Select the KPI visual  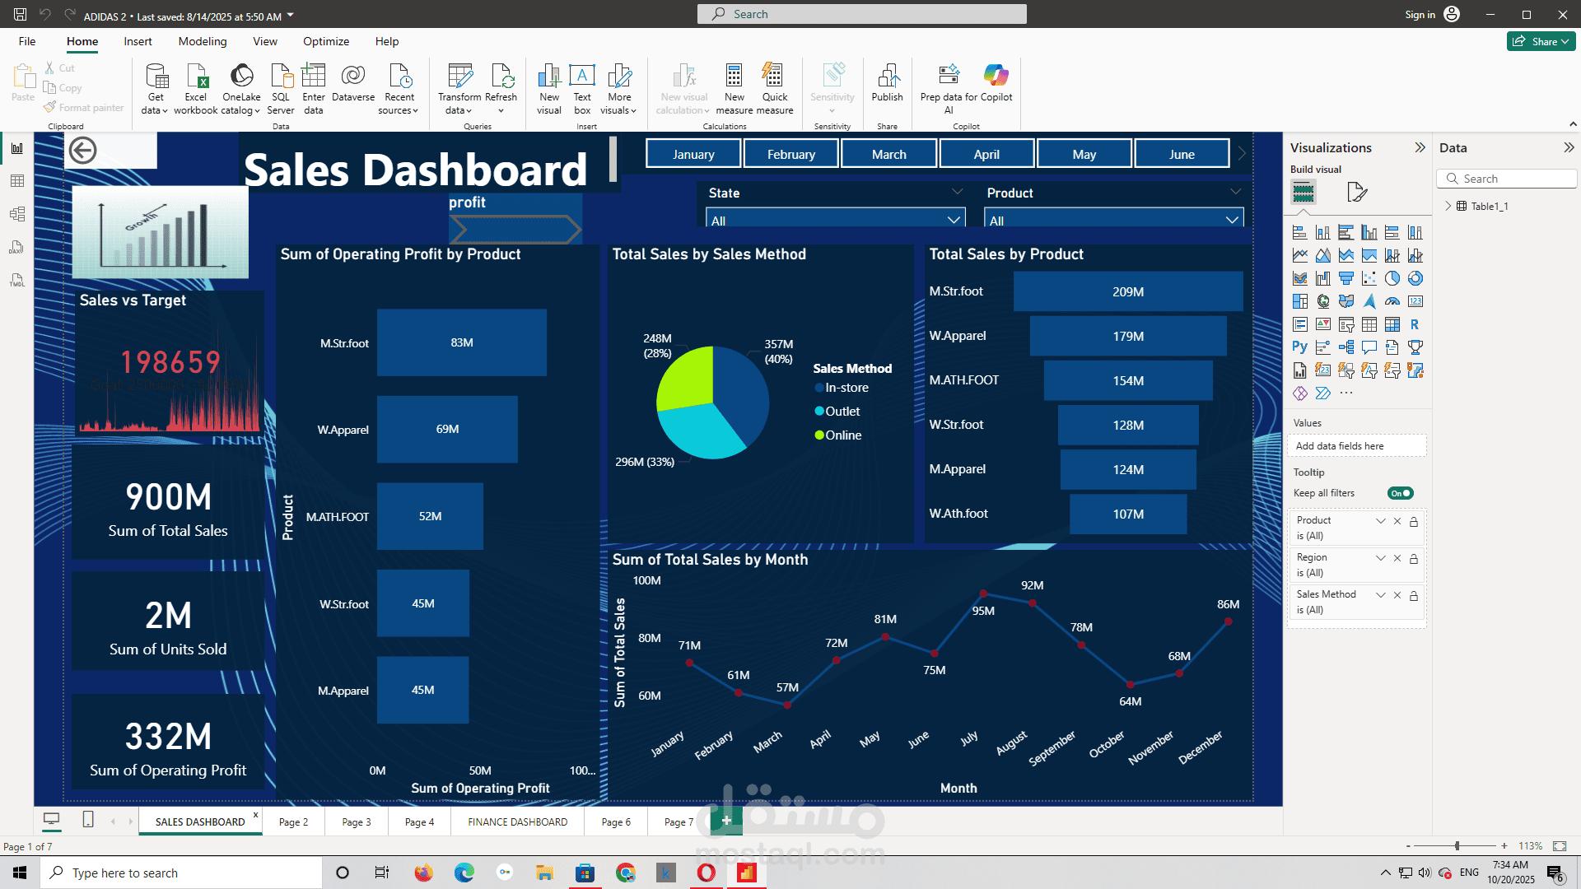click(x=1323, y=325)
